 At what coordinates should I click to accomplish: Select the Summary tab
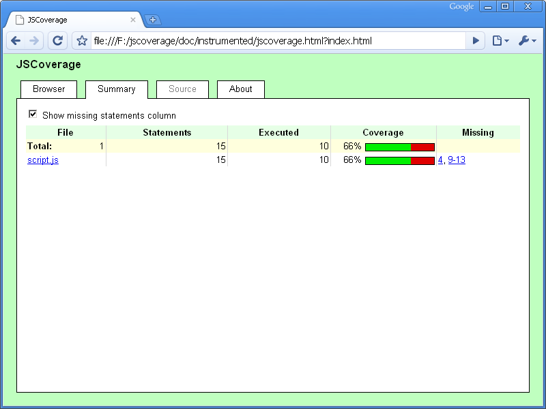(117, 89)
